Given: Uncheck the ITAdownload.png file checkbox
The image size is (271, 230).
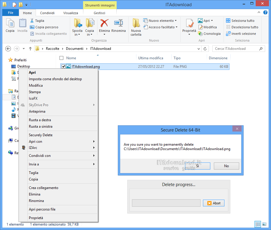Looking at the screenshot, I should click(63, 66).
